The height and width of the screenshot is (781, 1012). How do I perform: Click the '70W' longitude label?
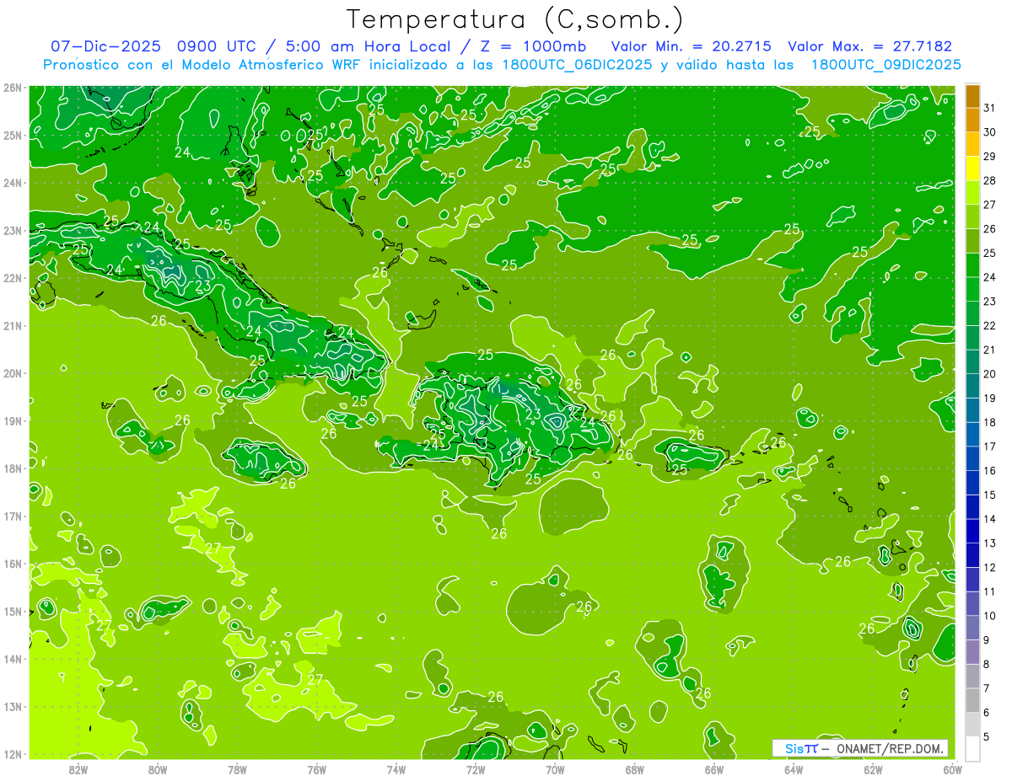click(x=555, y=768)
